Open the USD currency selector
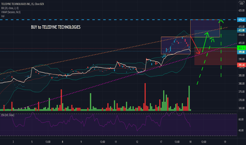Viewport: 246px width, 145px height. (x=242, y=3)
